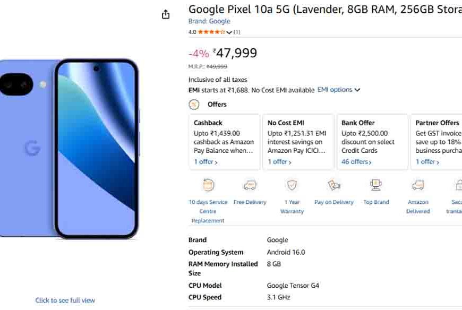
Task: Click the Pay on Delivery cash icon
Action: pyautogui.click(x=334, y=185)
